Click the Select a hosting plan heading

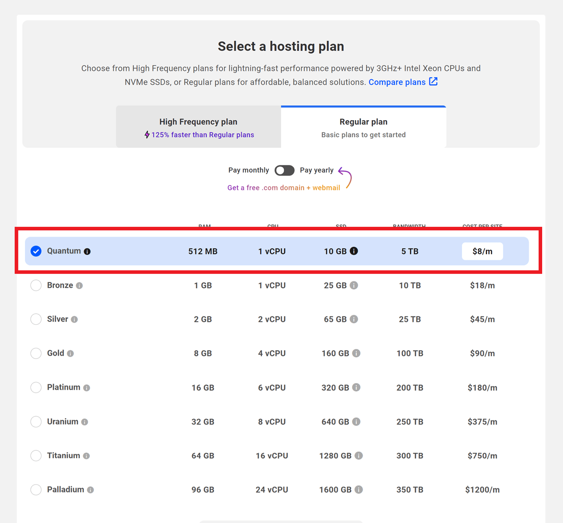[x=281, y=46]
